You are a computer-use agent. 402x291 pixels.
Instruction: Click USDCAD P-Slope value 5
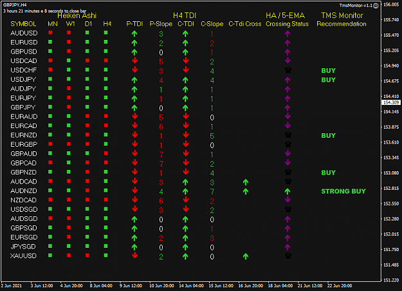161,62
